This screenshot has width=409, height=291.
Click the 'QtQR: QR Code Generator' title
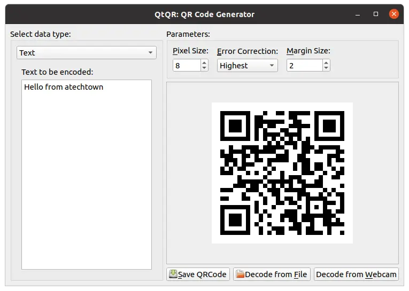[204, 14]
